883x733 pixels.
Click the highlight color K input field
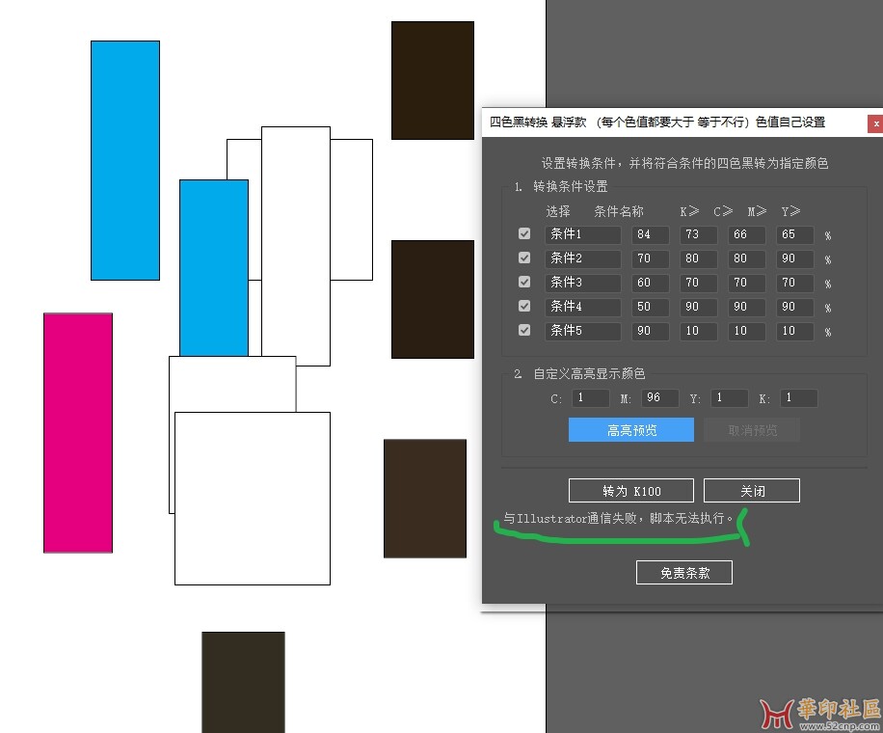(x=798, y=398)
